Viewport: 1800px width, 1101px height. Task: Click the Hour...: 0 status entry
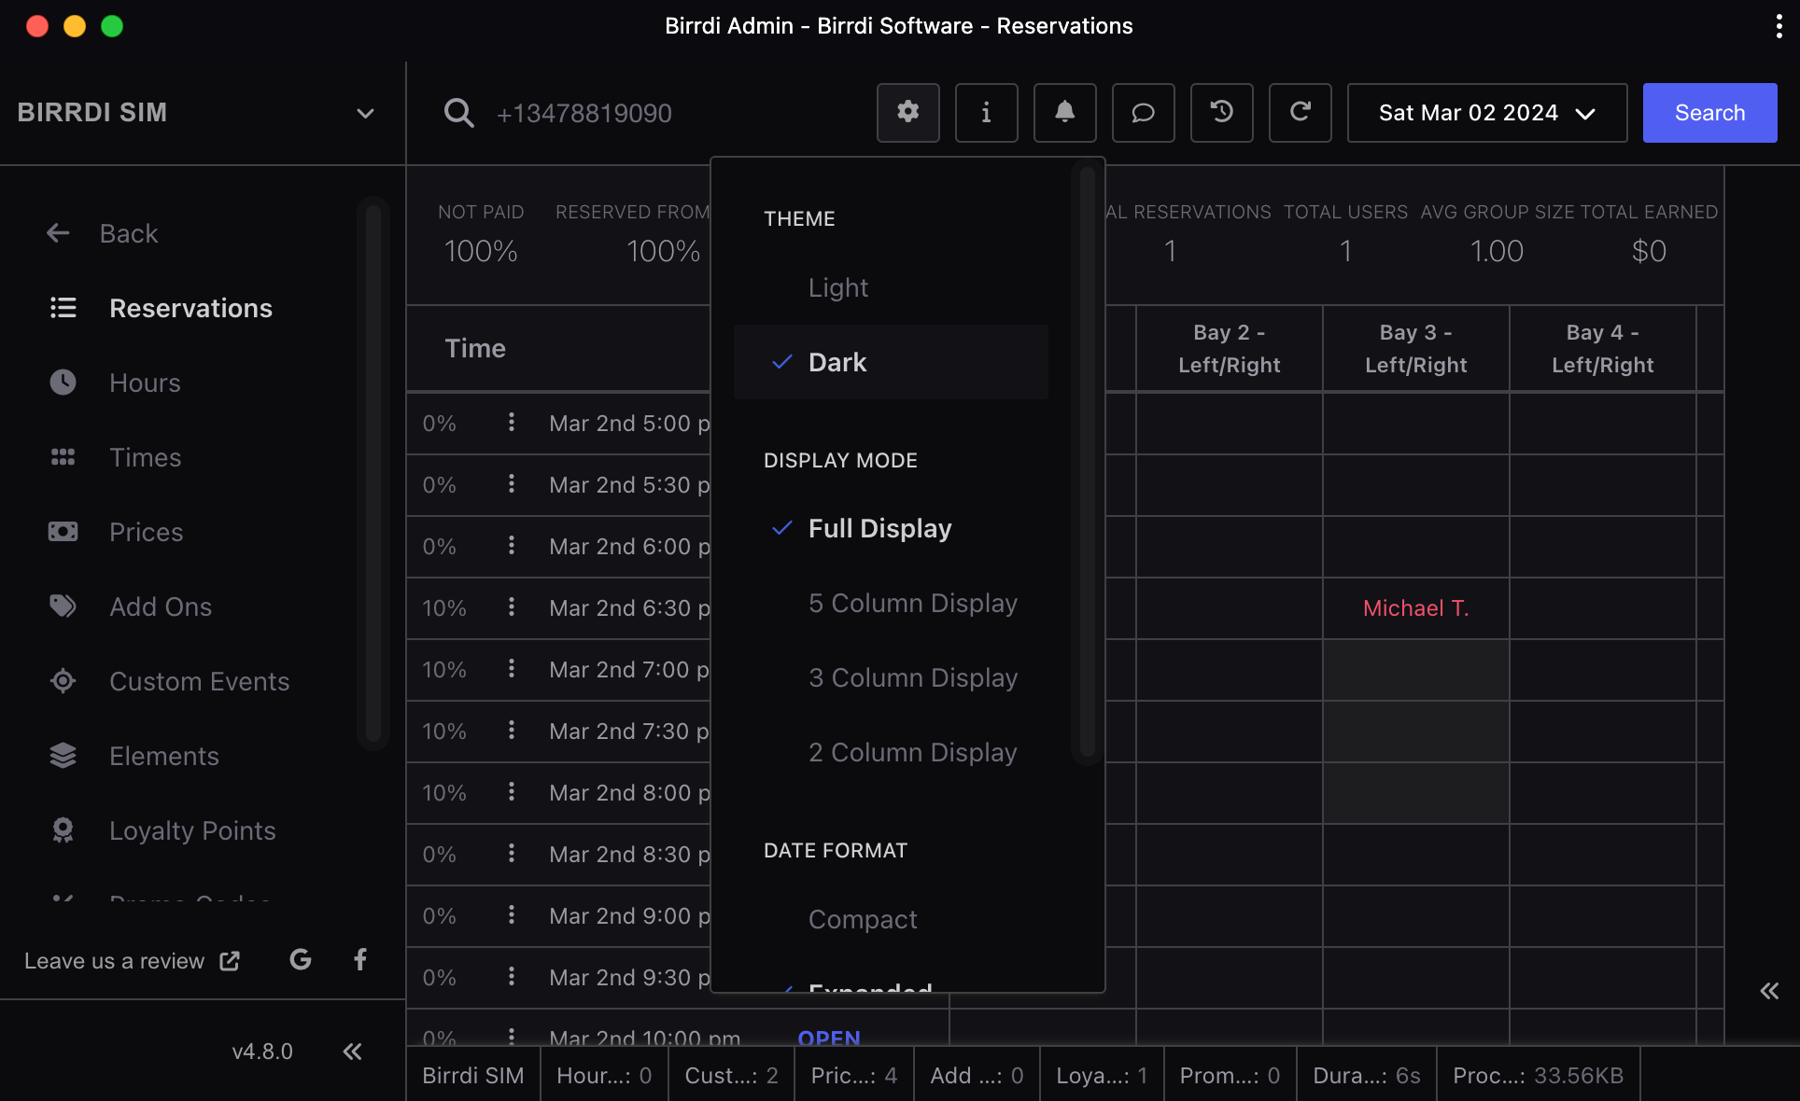tap(604, 1075)
